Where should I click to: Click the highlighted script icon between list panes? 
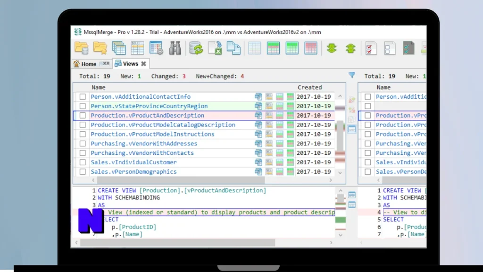pyautogui.click(x=352, y=129)
